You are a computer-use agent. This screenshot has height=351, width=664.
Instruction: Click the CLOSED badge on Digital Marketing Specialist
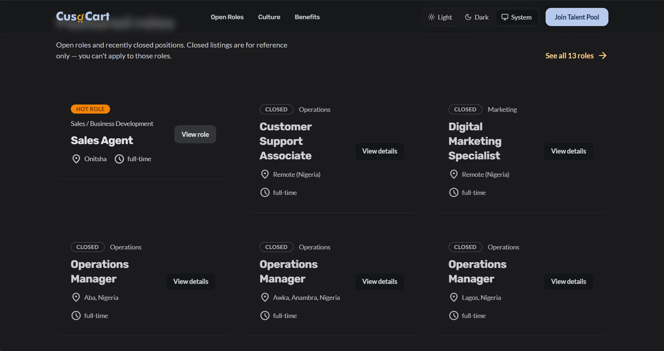pos(465,110)
